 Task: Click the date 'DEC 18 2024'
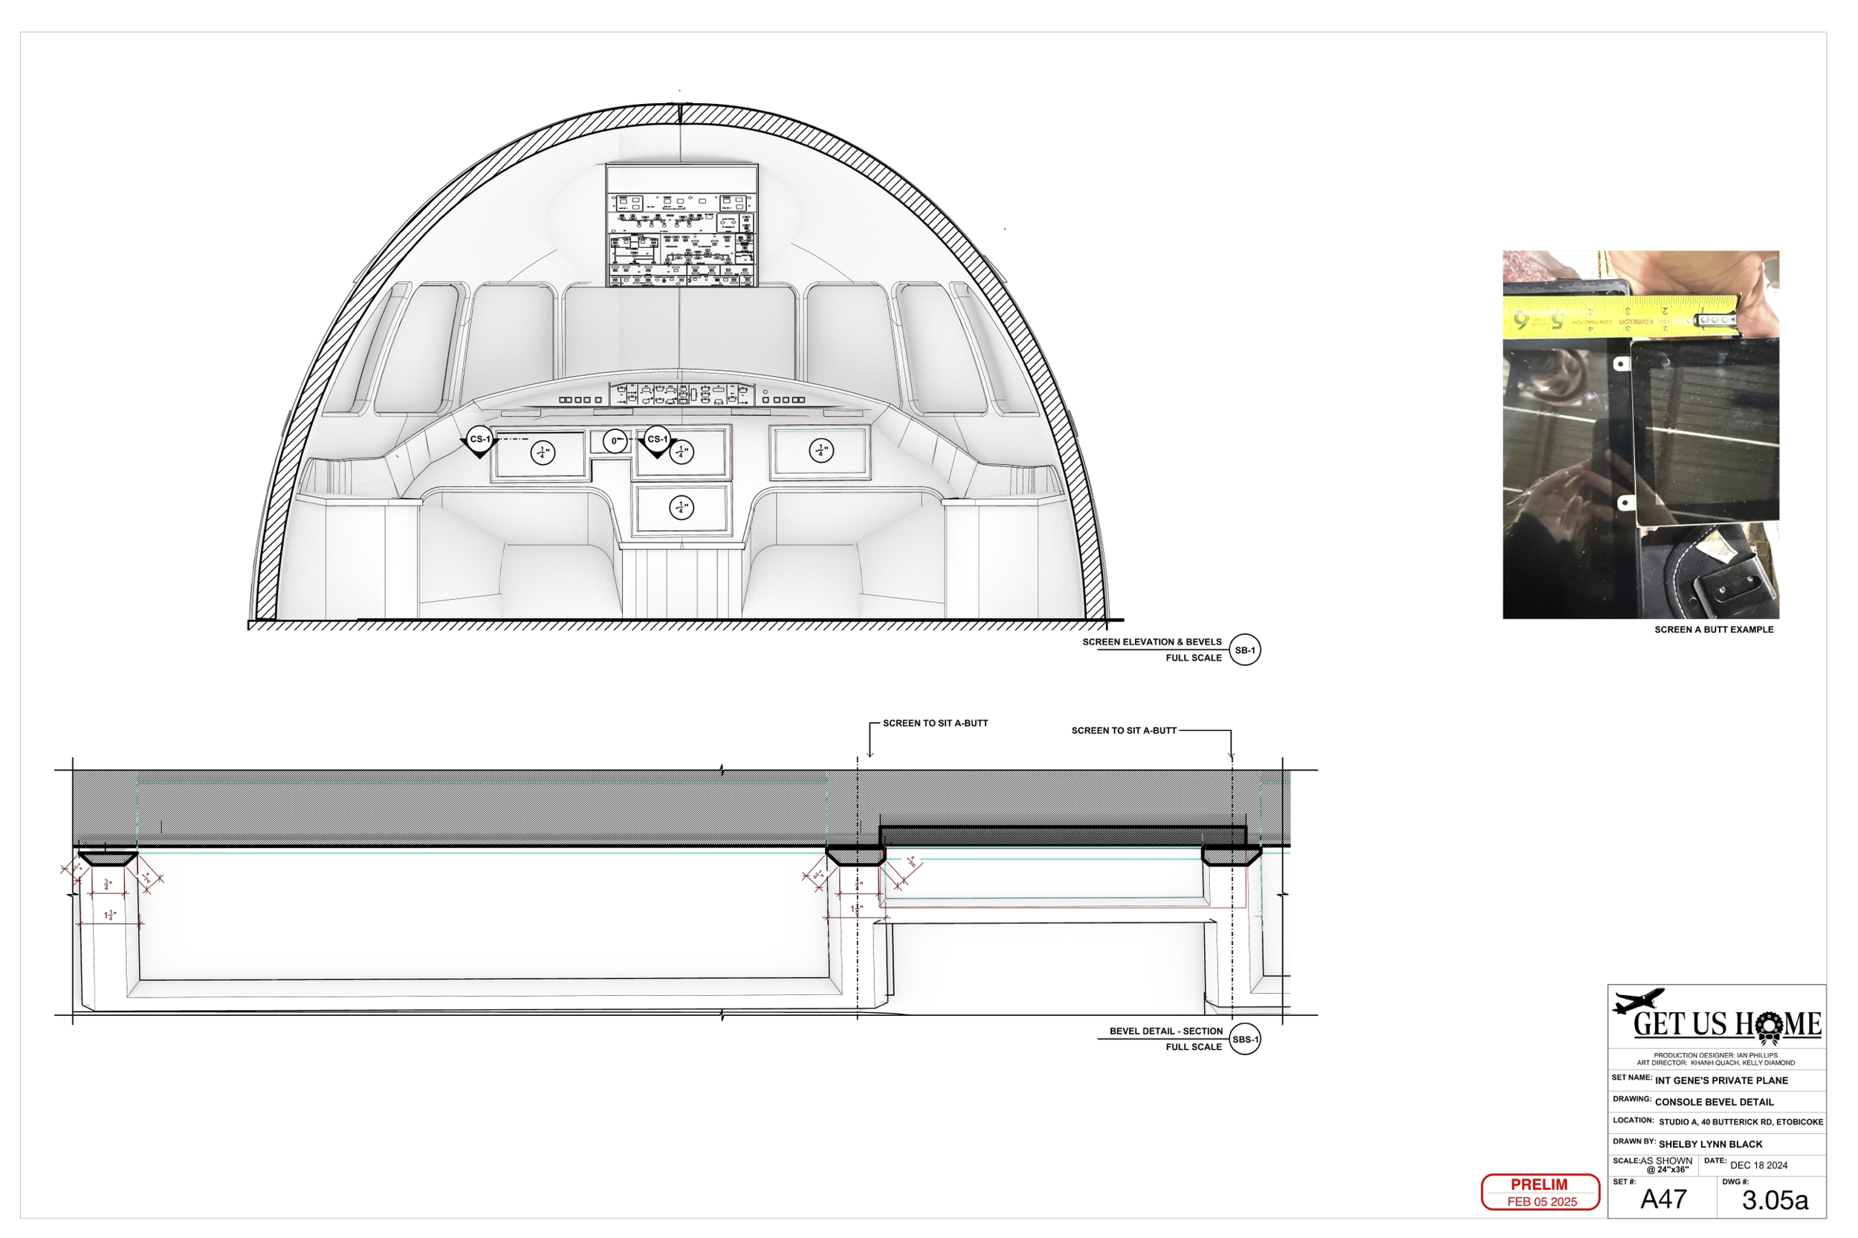[x=1758, y=1165]
